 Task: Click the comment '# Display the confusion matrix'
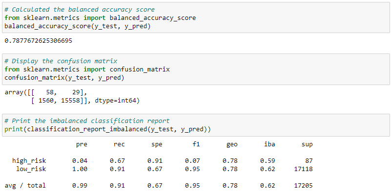[61, 61]
